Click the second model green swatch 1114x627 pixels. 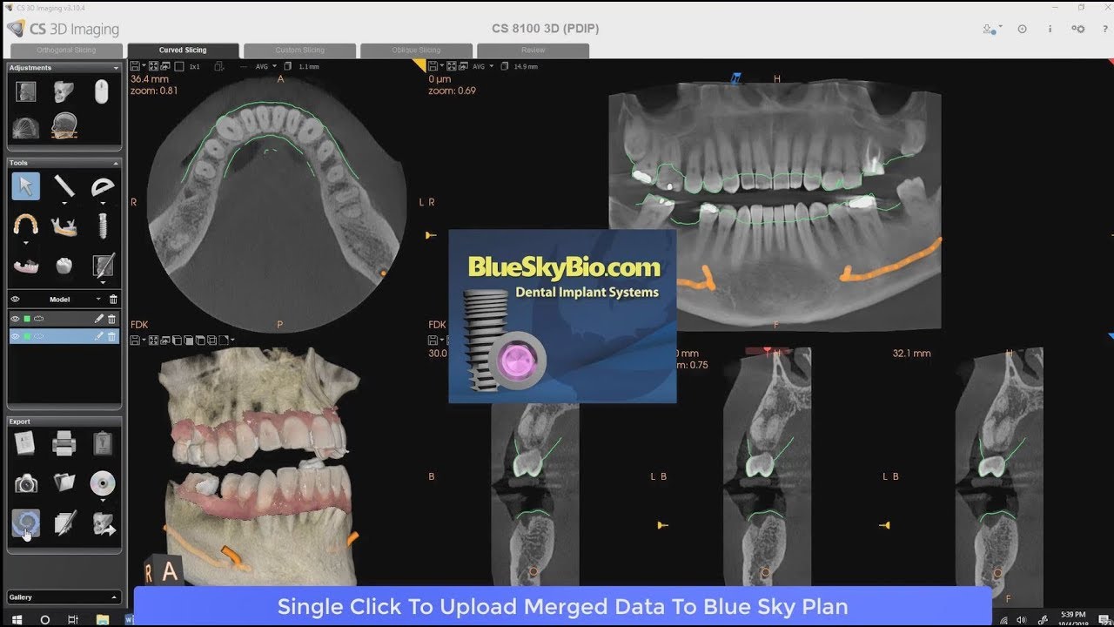tap(27, 336)
